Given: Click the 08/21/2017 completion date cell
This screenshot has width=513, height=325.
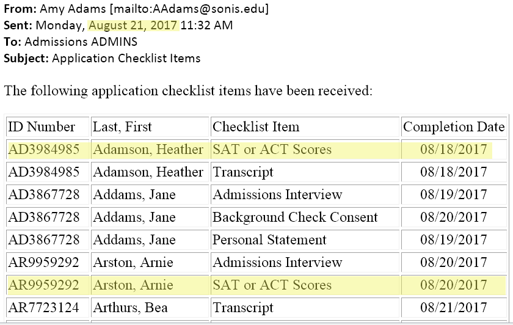Looking at the screenshot, I should 454,308.
